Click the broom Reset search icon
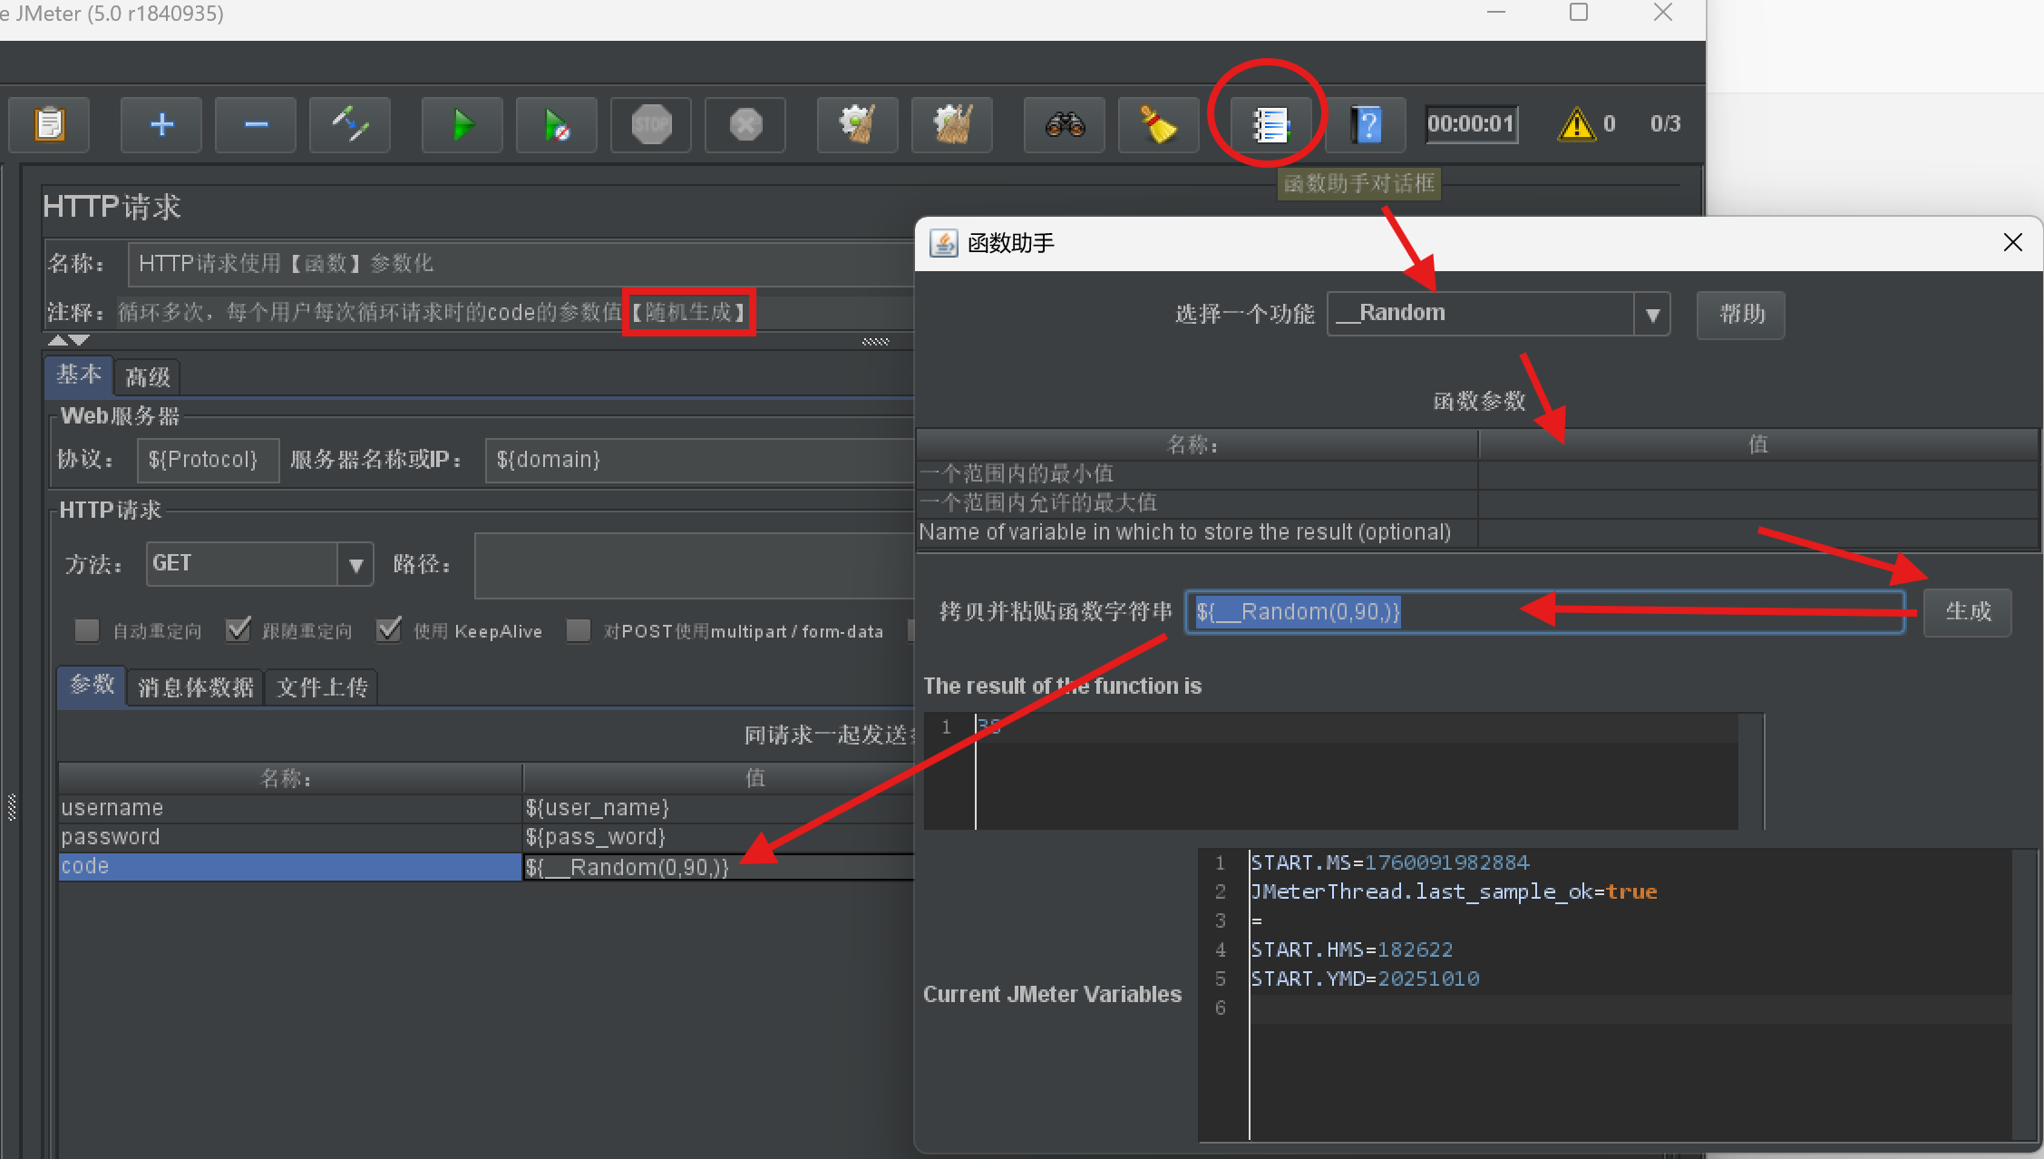The width and height of the screenshot is (2044, 1159). [x=1158, y=124]
